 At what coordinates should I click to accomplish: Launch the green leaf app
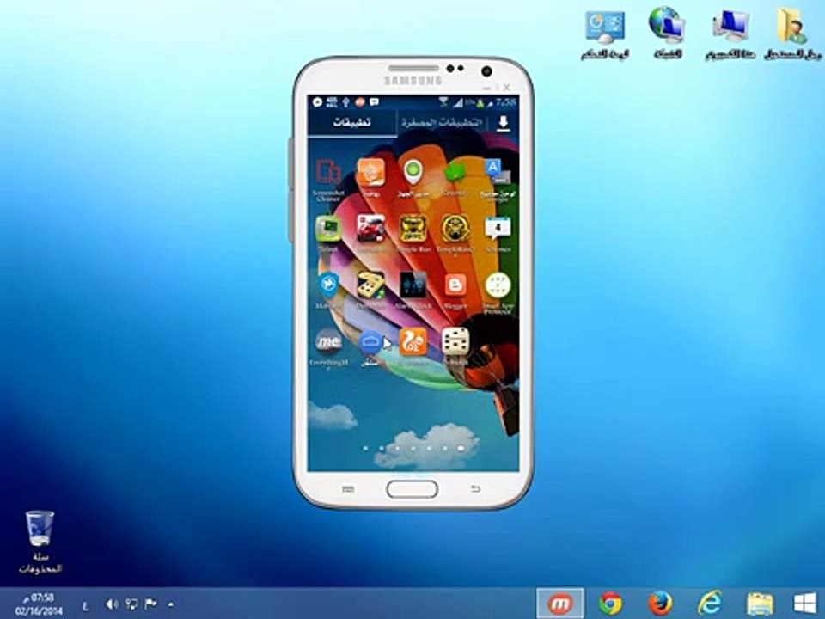455,173
